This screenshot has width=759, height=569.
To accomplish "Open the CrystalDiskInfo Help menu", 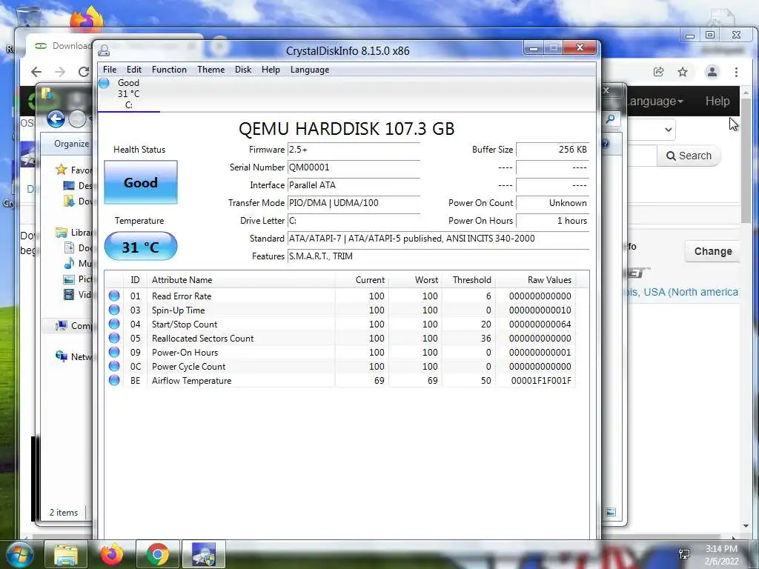I will (271, 70).
